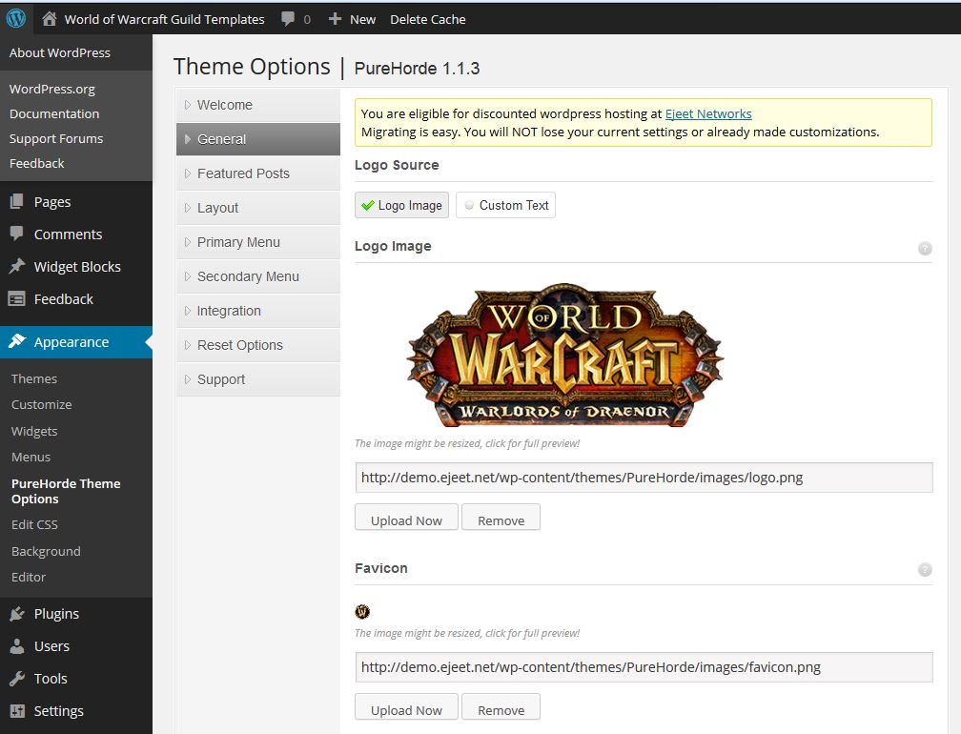
Task: Click the favicon URL field
Action: click(x=644, y=667)
